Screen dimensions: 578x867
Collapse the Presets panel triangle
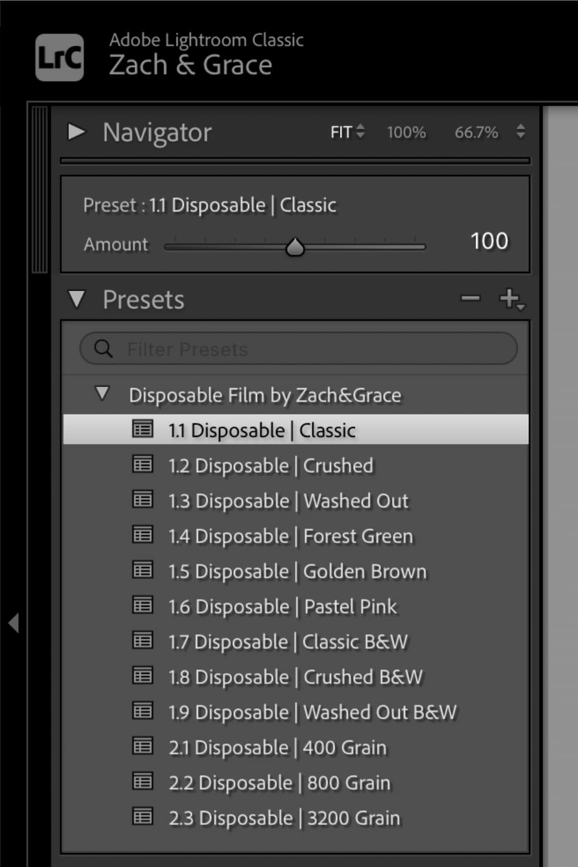(76, 299)
